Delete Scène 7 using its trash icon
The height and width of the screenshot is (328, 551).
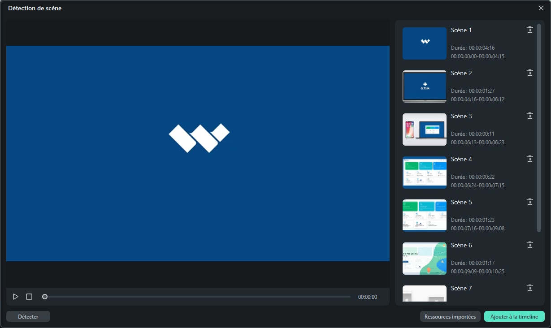pyautogui.click(x=529, y=288)
